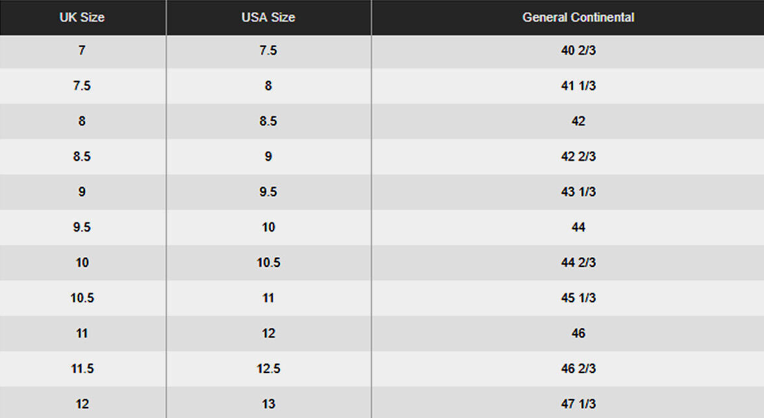Select USA size 13 cell

tap(268, 404)
